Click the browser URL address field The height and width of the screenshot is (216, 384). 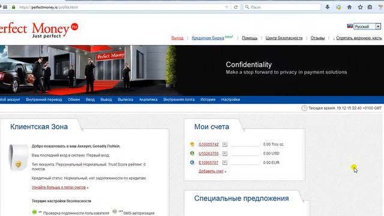point(121,7)
